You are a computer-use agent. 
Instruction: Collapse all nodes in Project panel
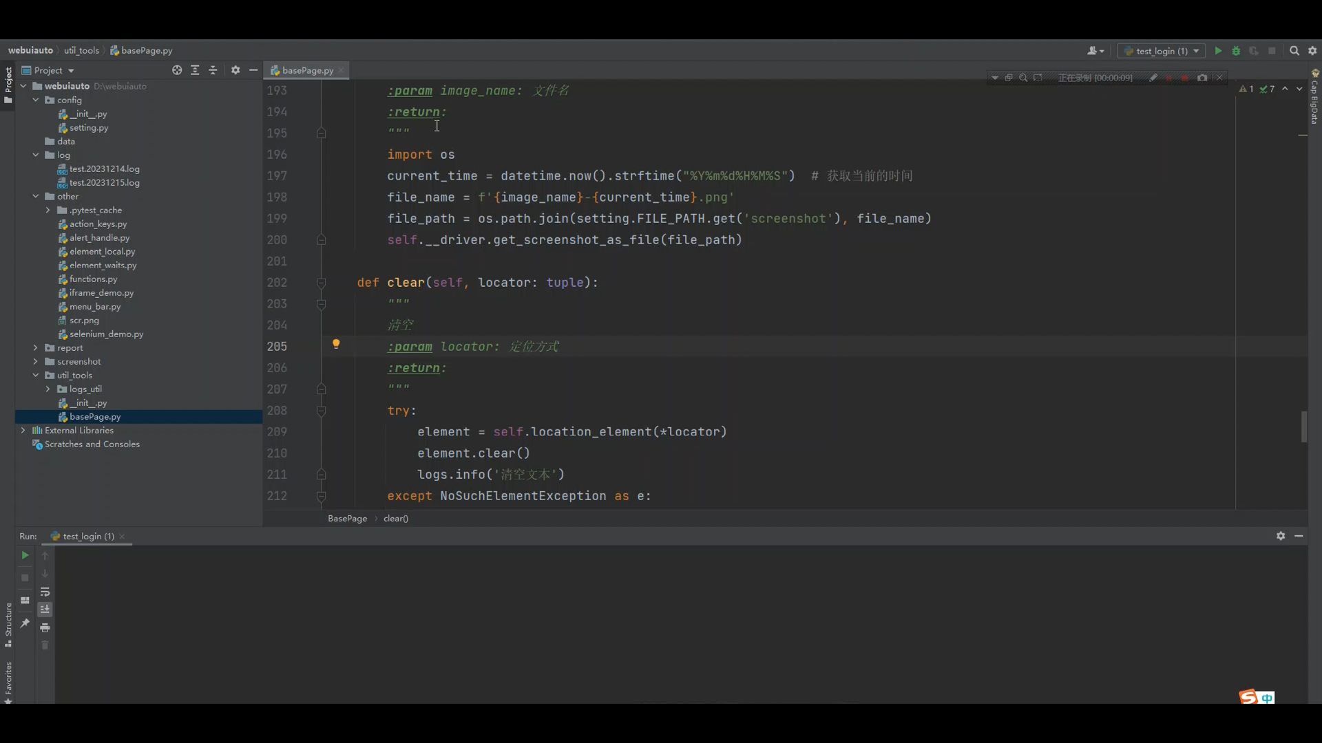pos(213,70)
